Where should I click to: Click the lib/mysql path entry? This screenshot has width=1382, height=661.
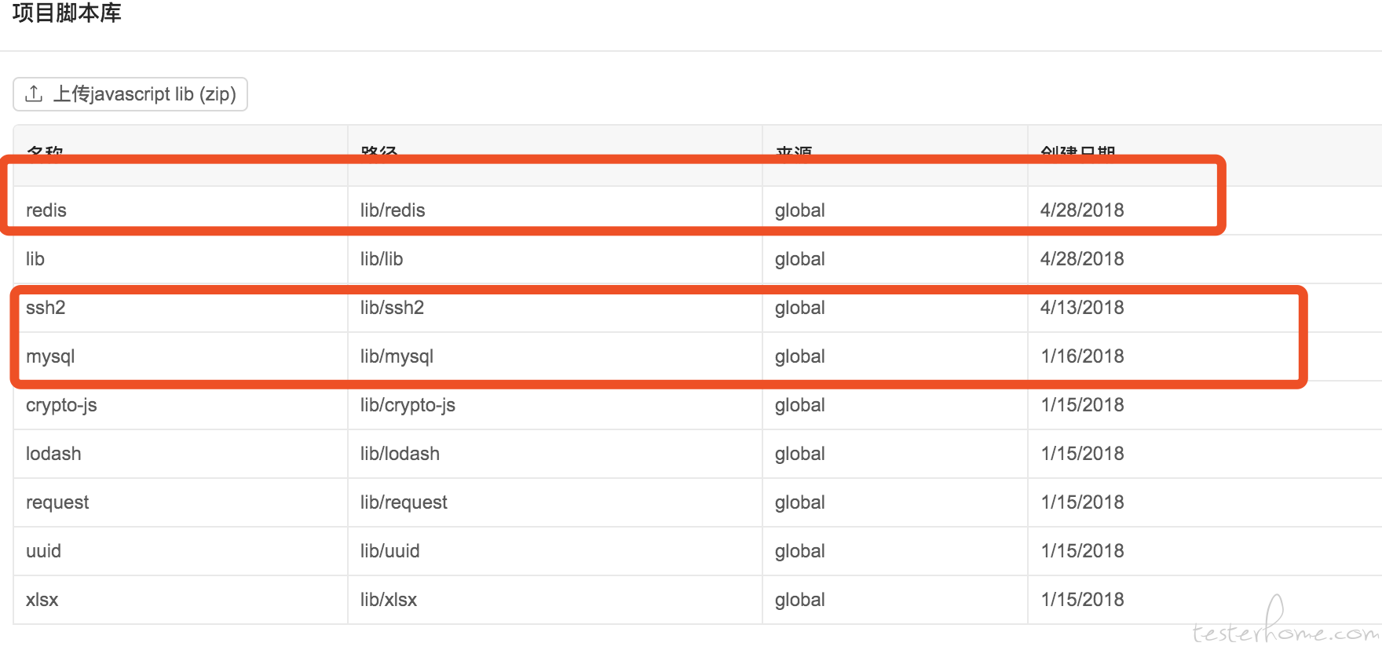pos(397,356)
